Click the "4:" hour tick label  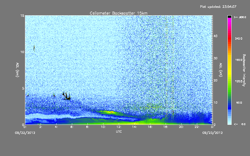(57, 127)
